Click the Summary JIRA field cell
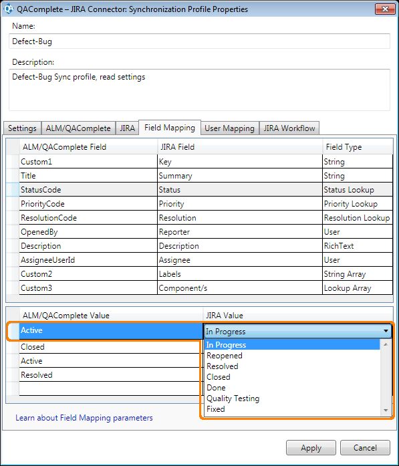Image resolution: width=399 pixels, height=466 pixels. (240, 176)
